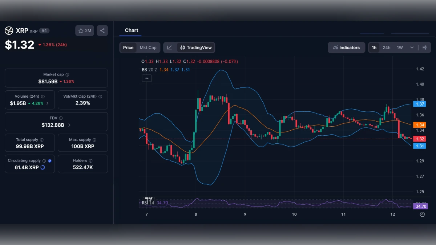Open chart display settings sliders icon
Viewport: 436px width, 245px height.
coord(425,48)
